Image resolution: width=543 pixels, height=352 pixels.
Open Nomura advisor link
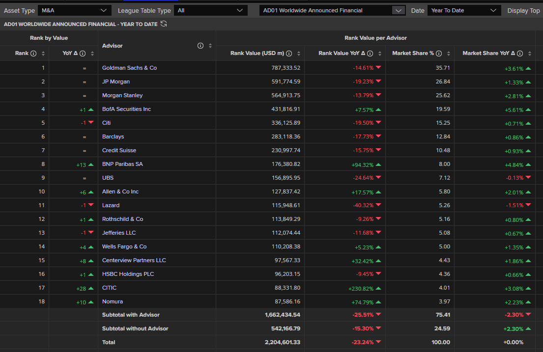pyautogui.click(x=113, y=301)
